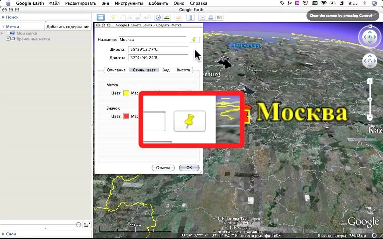383x239 pixels.
Task: Toggle sunlight across the landscape icon
Action: (x=167, y=17)
